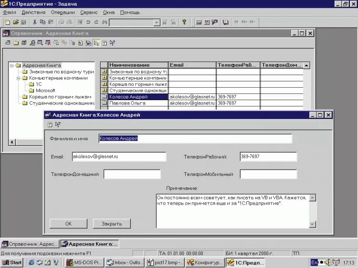This screenshot has height=268, width=358.
Task: Click the Undo arrow icon
Action: tap(88, 22)
